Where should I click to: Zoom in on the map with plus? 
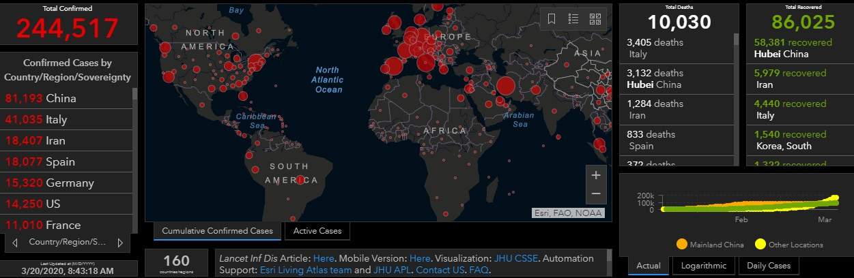pos(596,175)
